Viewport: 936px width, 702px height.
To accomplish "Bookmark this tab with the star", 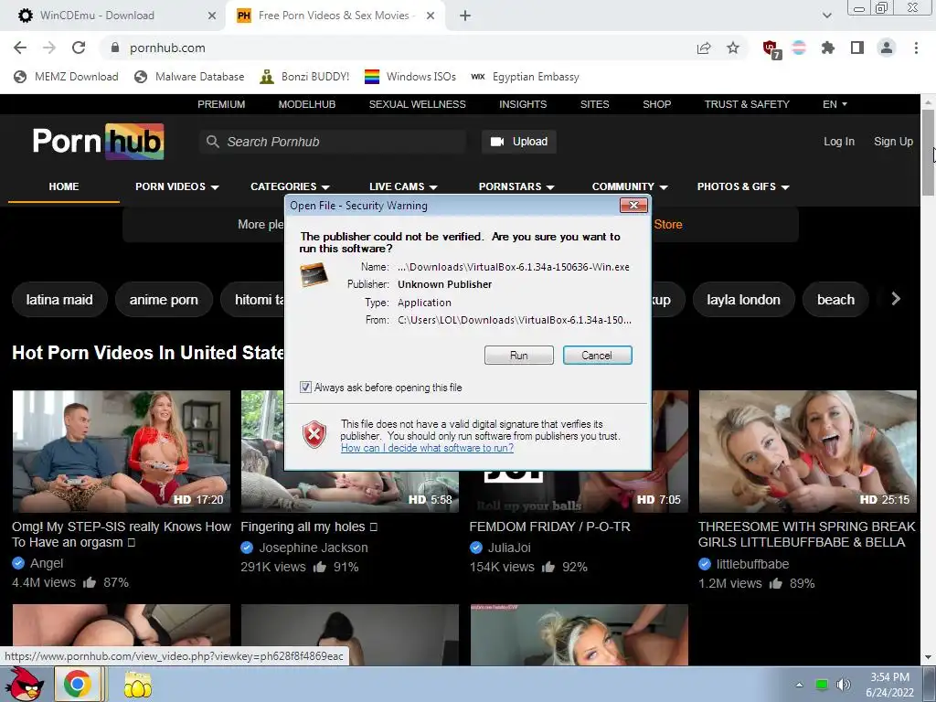I will tap(733, 48).
